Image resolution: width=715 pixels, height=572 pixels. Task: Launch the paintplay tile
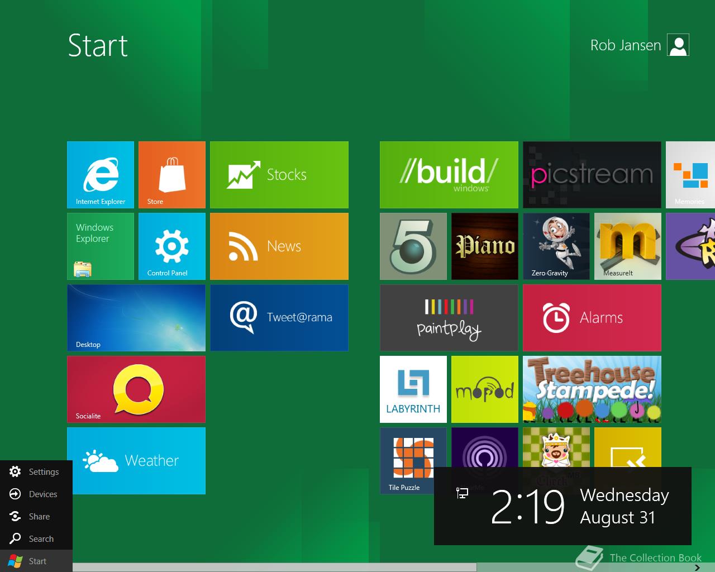[449, 318]
